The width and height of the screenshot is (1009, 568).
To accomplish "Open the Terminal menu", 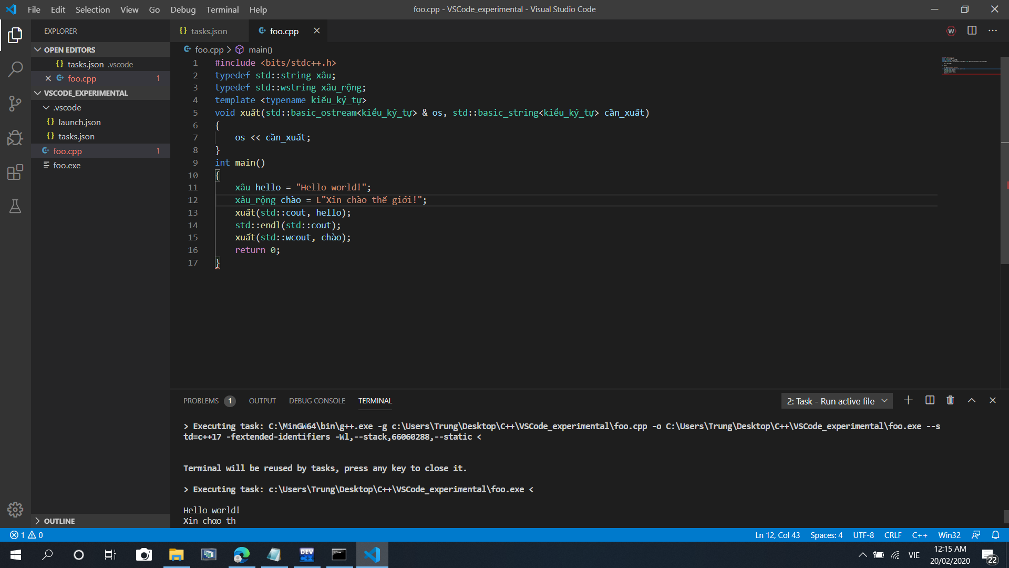I will pyautogui.click(x=222, y=9).
